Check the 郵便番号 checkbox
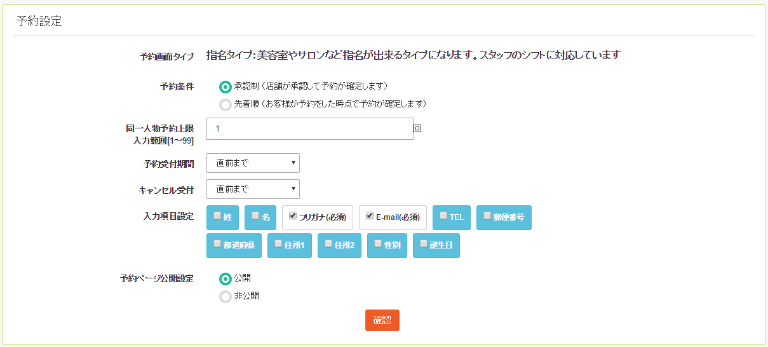768x347 pixels. pyautogui.click(x=487, y=215)
